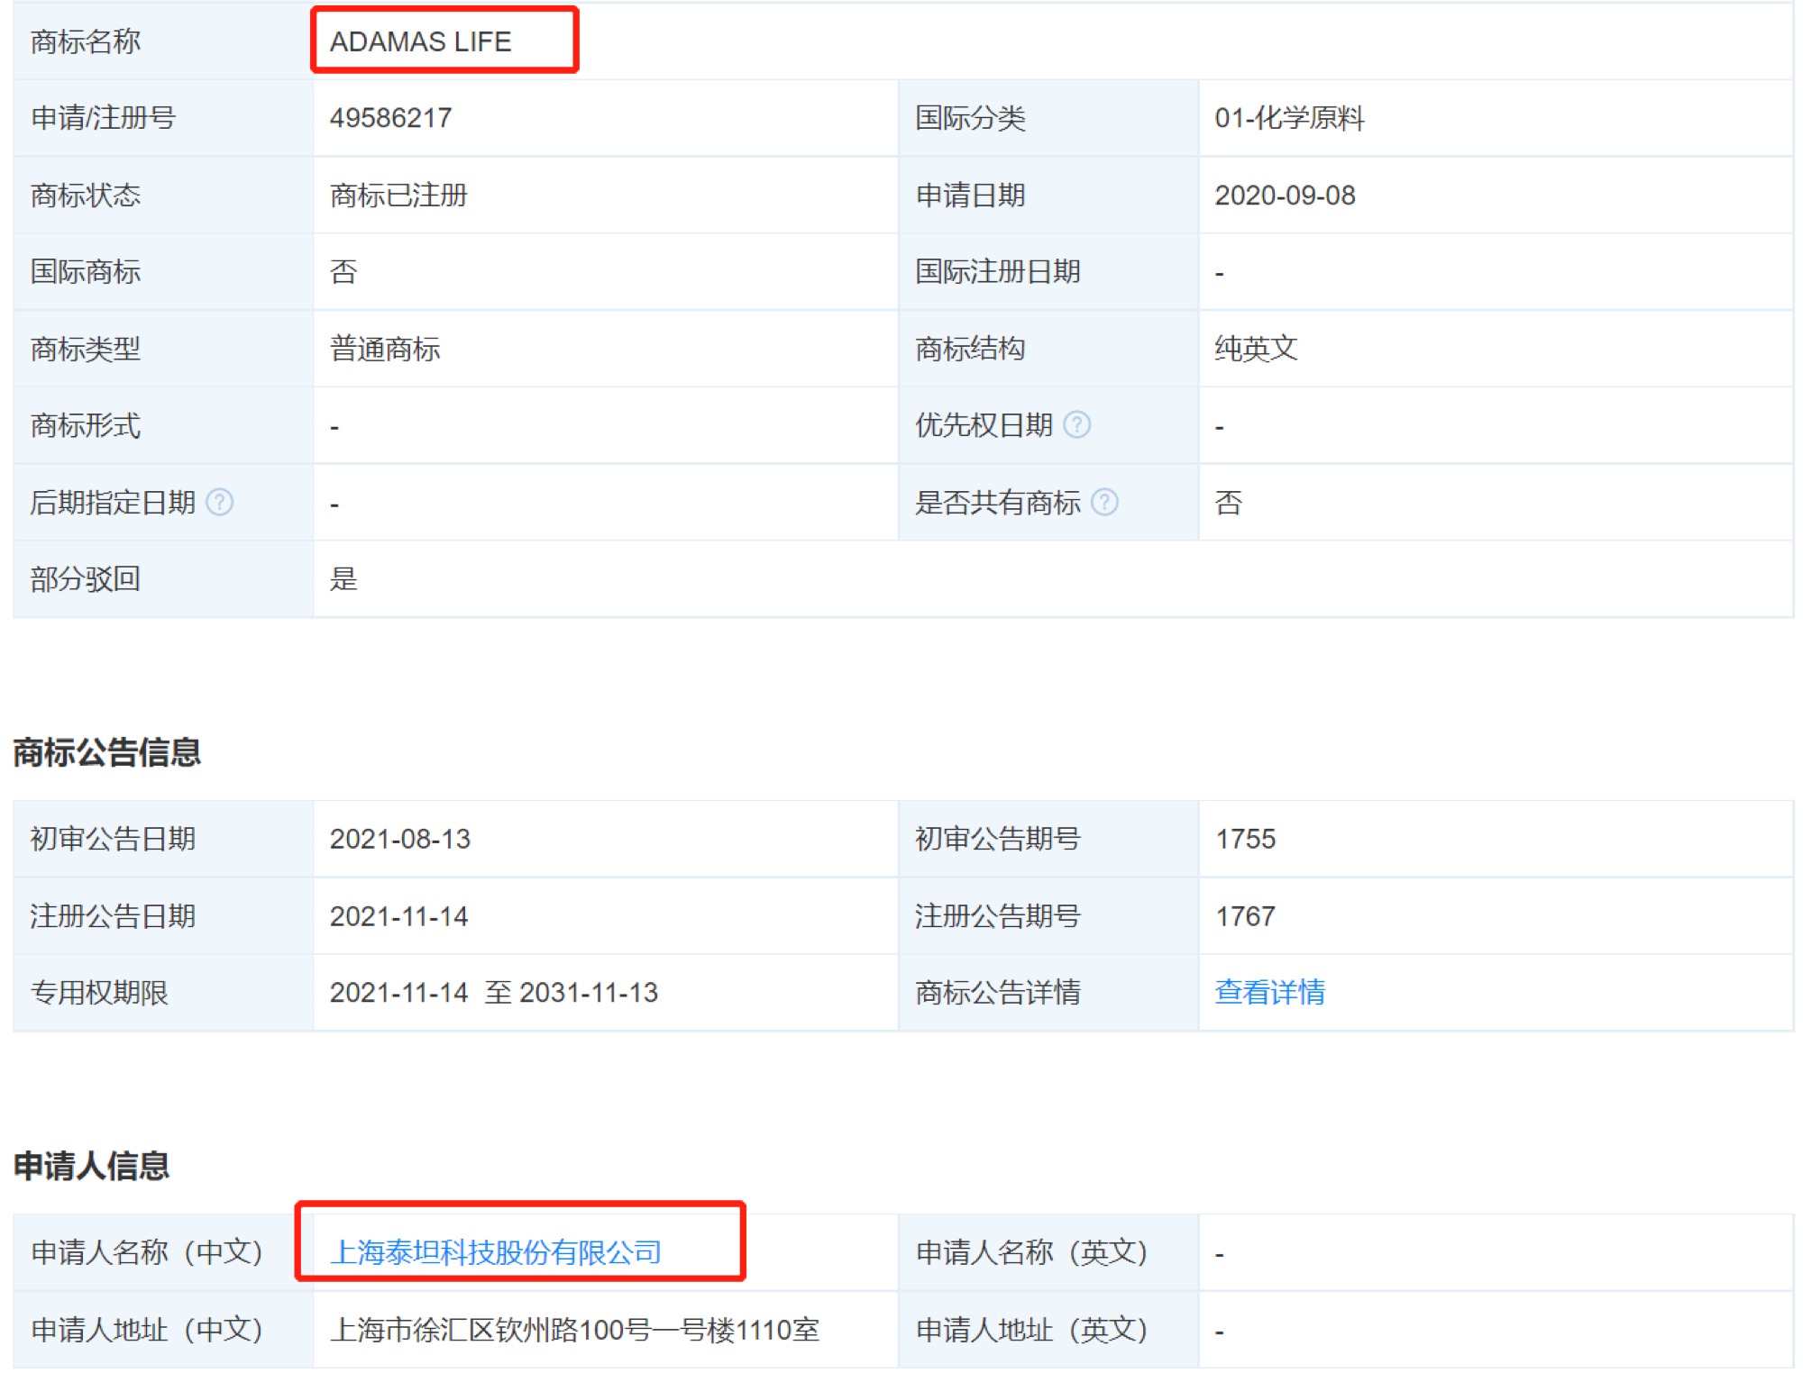Select classification value 01-化学原料
Screen dimensions: 1803x1373
pyautogui.click(x=1289, y=118)
